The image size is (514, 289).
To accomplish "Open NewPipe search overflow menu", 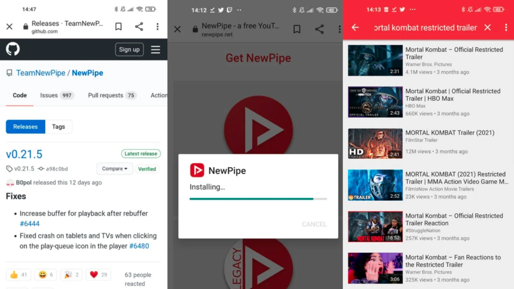I will [x=506, y=27].
